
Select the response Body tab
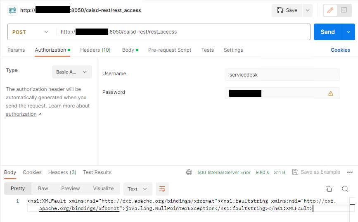tap(10, 172)
